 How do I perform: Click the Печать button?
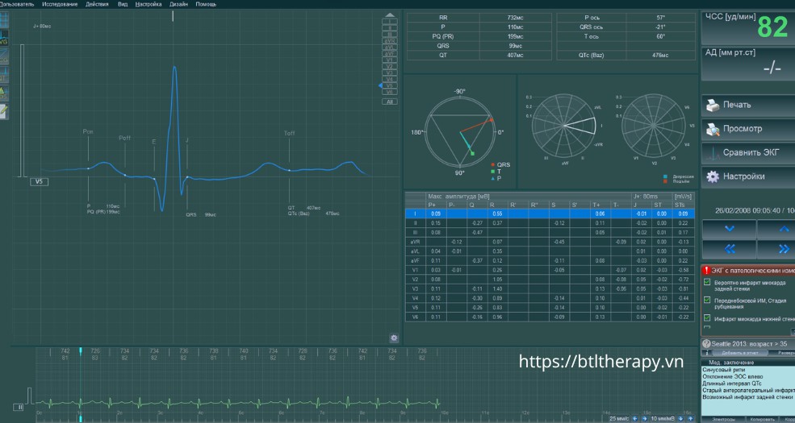click(x=748, y=105)
